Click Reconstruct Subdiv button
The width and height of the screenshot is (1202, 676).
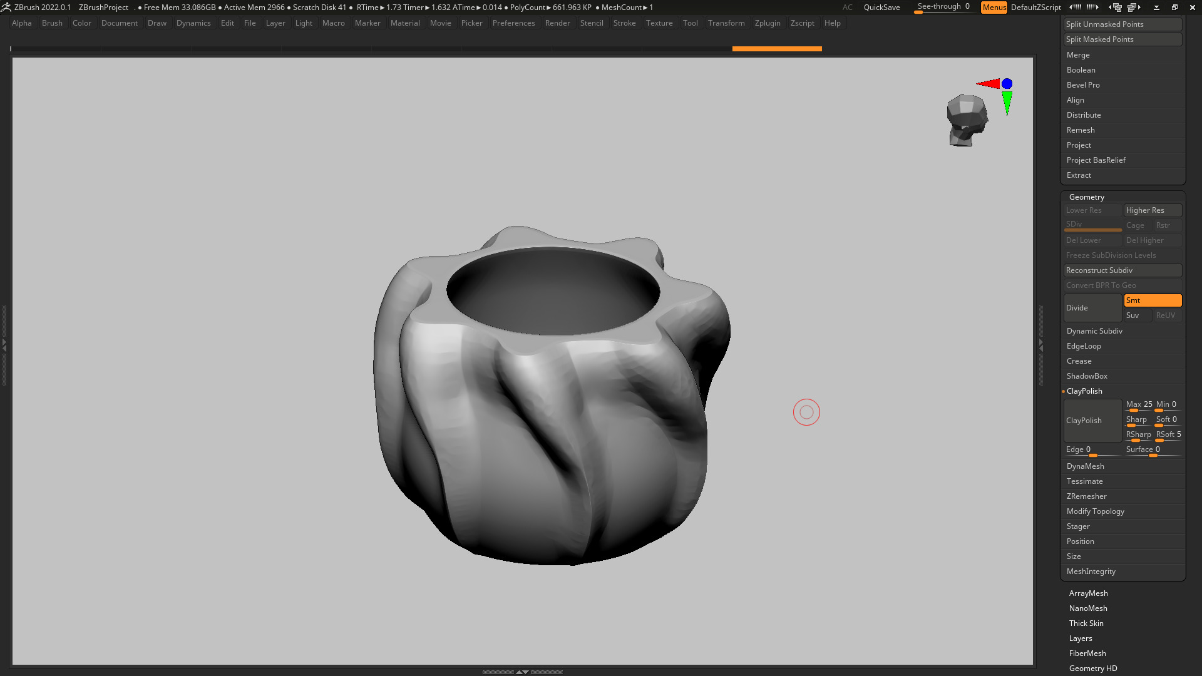tap(1122, 270)
